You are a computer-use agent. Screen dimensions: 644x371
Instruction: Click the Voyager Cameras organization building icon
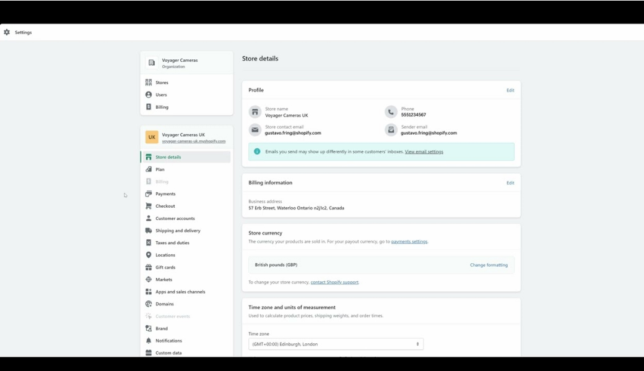click(152, 62)
